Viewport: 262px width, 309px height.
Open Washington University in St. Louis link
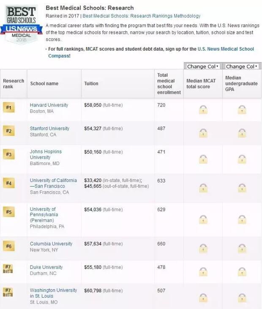tap(53, 293)
